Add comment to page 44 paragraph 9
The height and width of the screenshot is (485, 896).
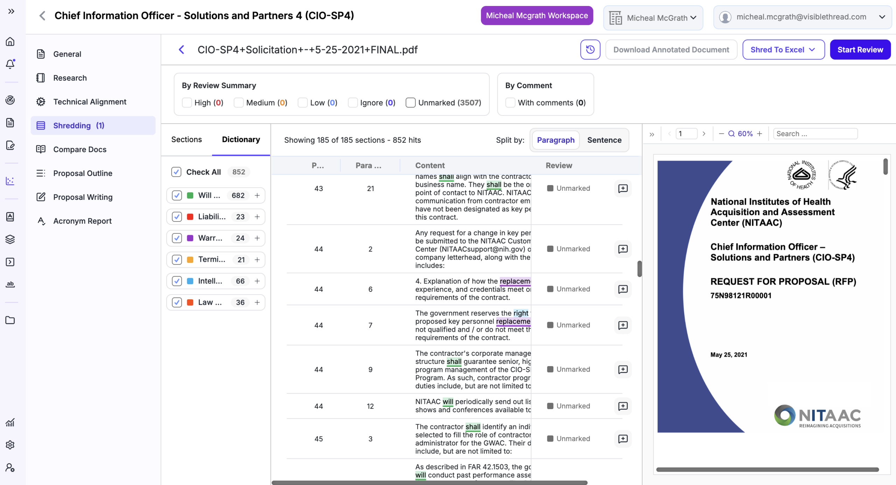click(x=623, y=370)
